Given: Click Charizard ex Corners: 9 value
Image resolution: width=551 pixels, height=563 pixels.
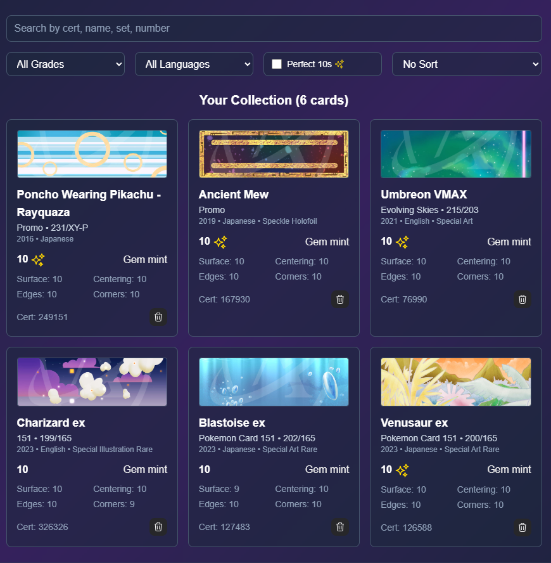Looking at the screenshot, I should click(x=114, y=504).
